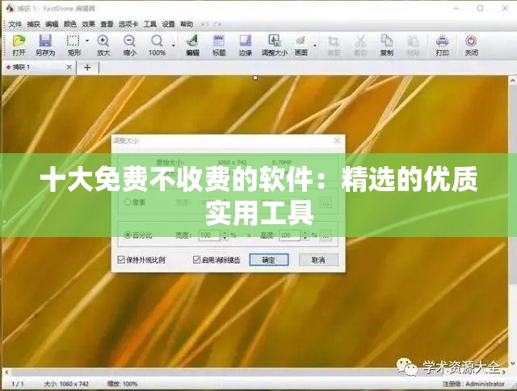The width and height of the screenshot is (517, 391).
Task: Click the 调整大小 resize toolbar icon
Action: pyautogui.click(x=275, y=45)
